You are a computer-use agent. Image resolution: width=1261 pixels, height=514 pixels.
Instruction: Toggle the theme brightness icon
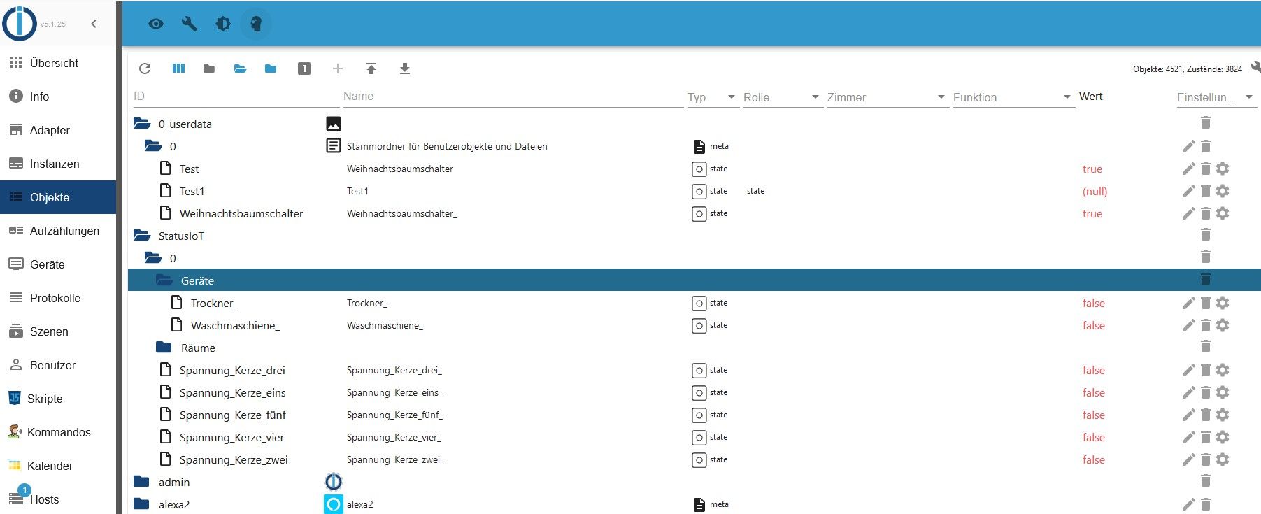(x=222, y=24)
